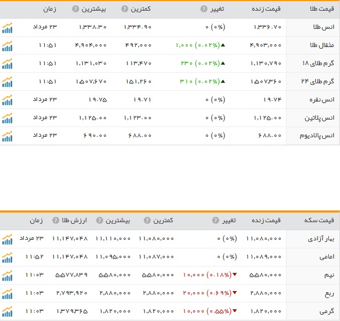Click live price ۱,۵۰۷,۳۶۰ of 24k gold

pos(266,81)
